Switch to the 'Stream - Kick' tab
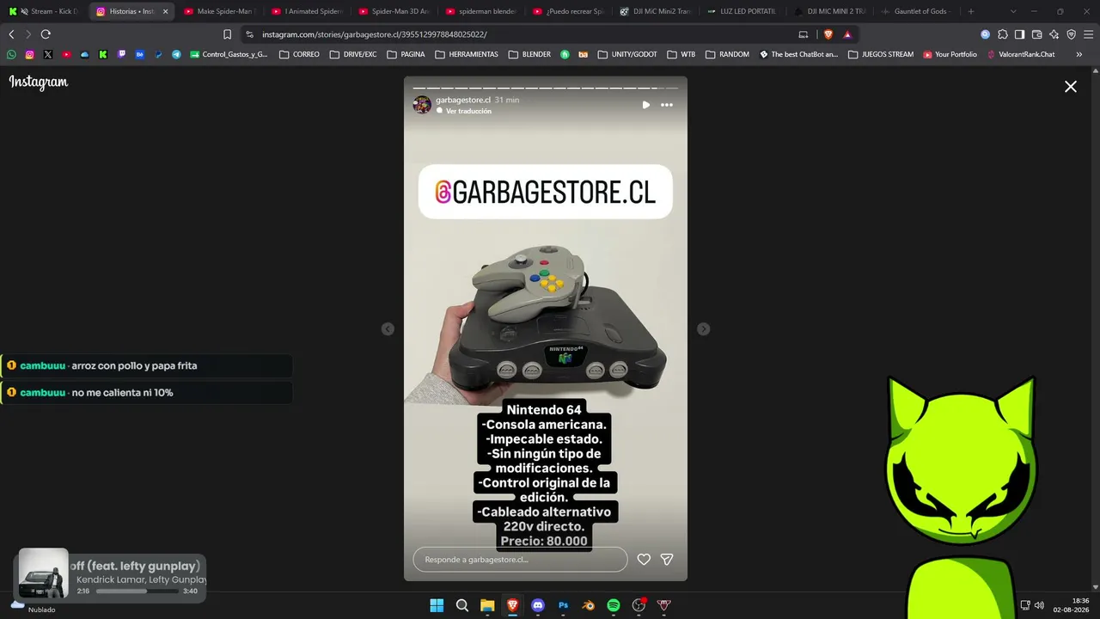This screenshot has height=619, width=1100. pos(46,11)
